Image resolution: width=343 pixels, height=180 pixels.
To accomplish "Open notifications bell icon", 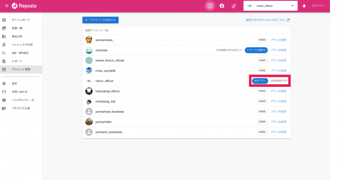I will click(x=304, y=6).
